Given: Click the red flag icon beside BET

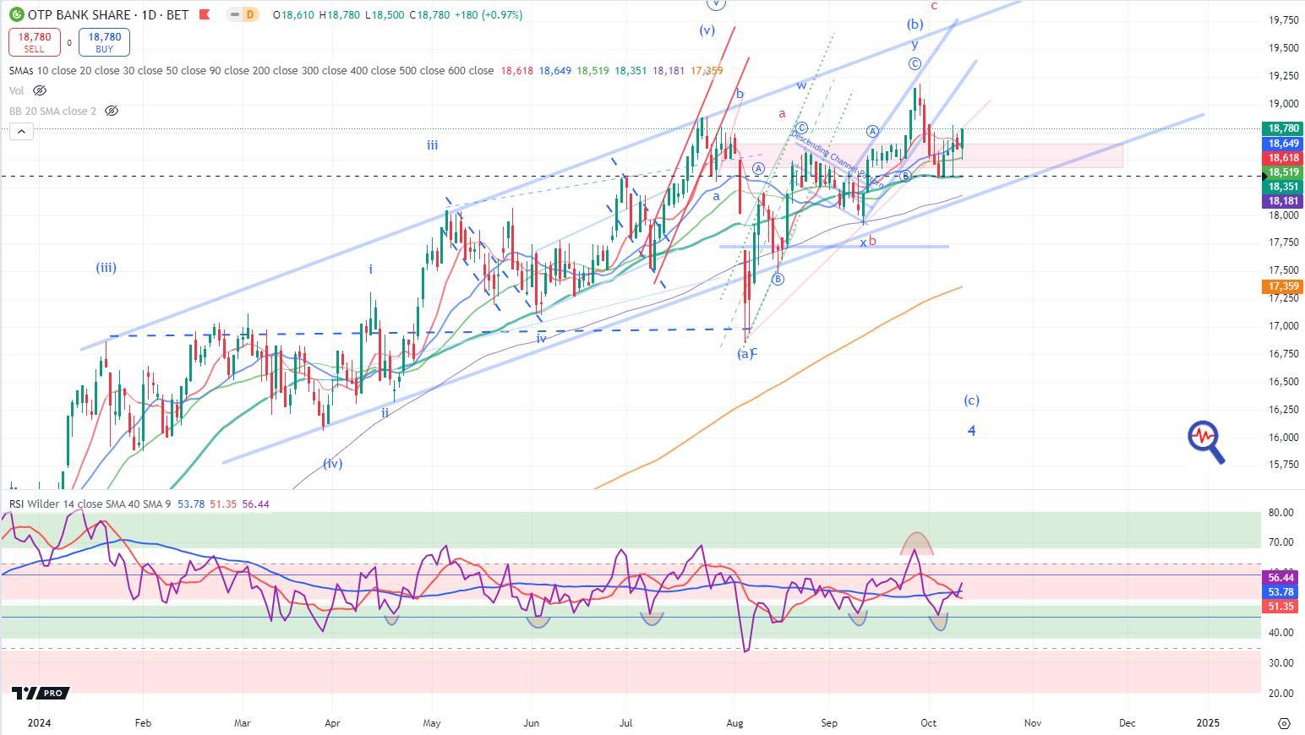Looking at the screenshot, I should [203, 14].
